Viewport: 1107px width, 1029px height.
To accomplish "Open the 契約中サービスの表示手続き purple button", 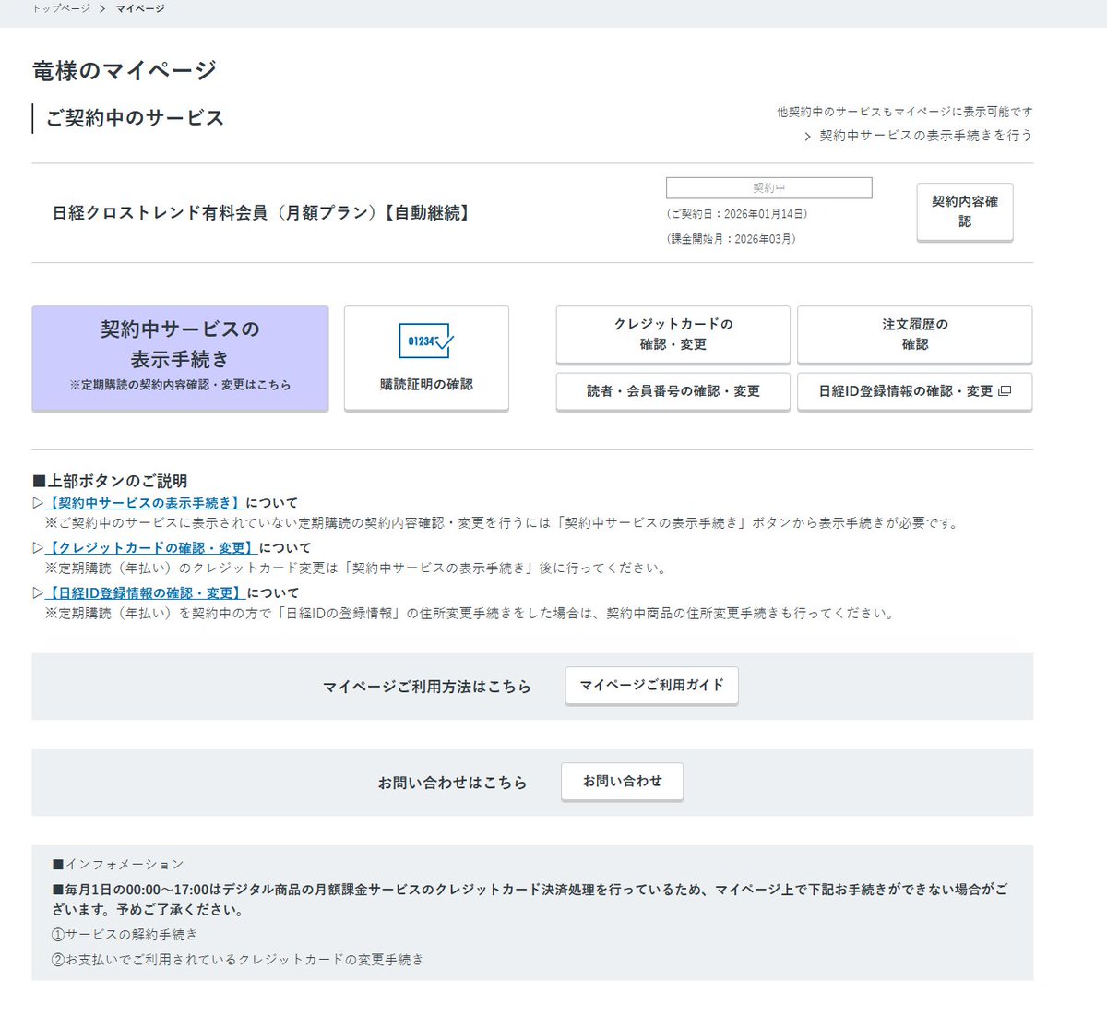I will [180, 357].
